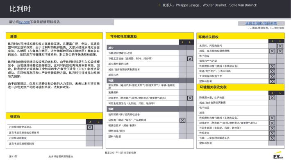Toggle L checkbox for 回收、废弃物和垃圾填埋场
The image size is (291, 163).
point(280,51)
